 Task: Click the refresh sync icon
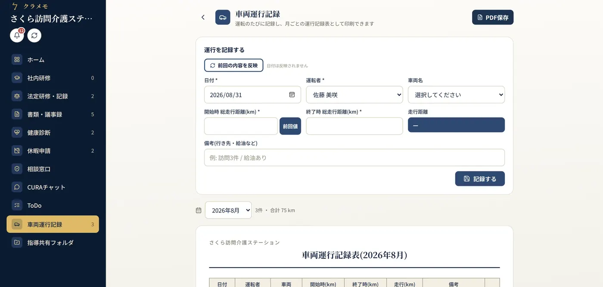point(34,35)
